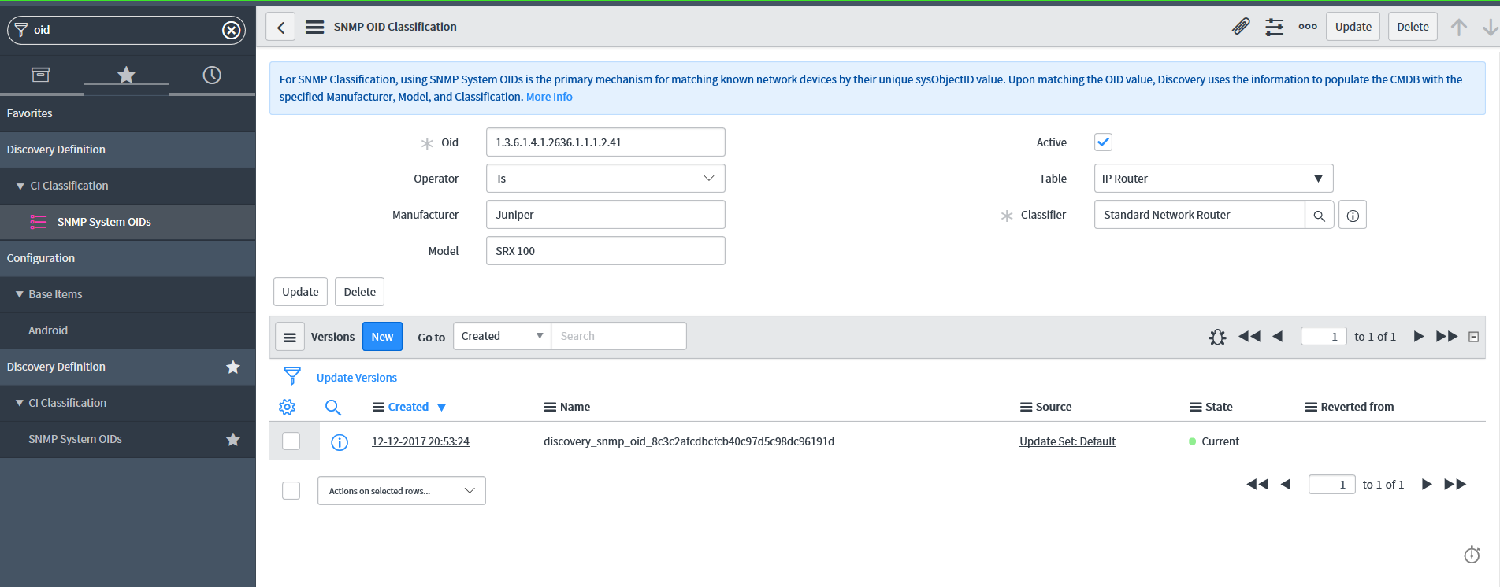Click Update in the header bar
Image resolution: width=1500 pixels, height=587 pixels.
pyautogui.click(x=1353, y=27)
